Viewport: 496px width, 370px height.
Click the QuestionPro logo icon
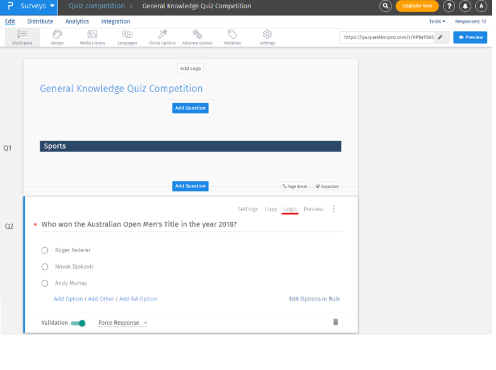[x=10, y=6]
